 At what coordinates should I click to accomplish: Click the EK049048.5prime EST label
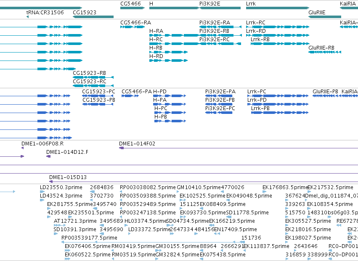pyautogui.click(x=249, y=196)
